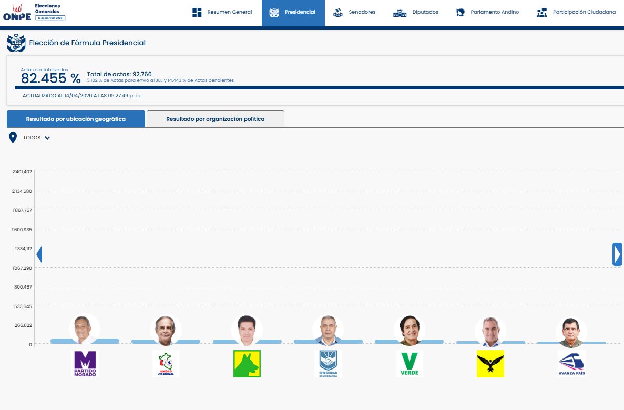Click the Integridad Democrática logo
This screenshot has height=410, width=624.
point(329,364)
